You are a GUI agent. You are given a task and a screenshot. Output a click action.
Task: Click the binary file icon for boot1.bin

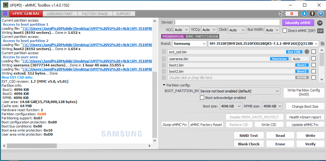pos(164,65)
